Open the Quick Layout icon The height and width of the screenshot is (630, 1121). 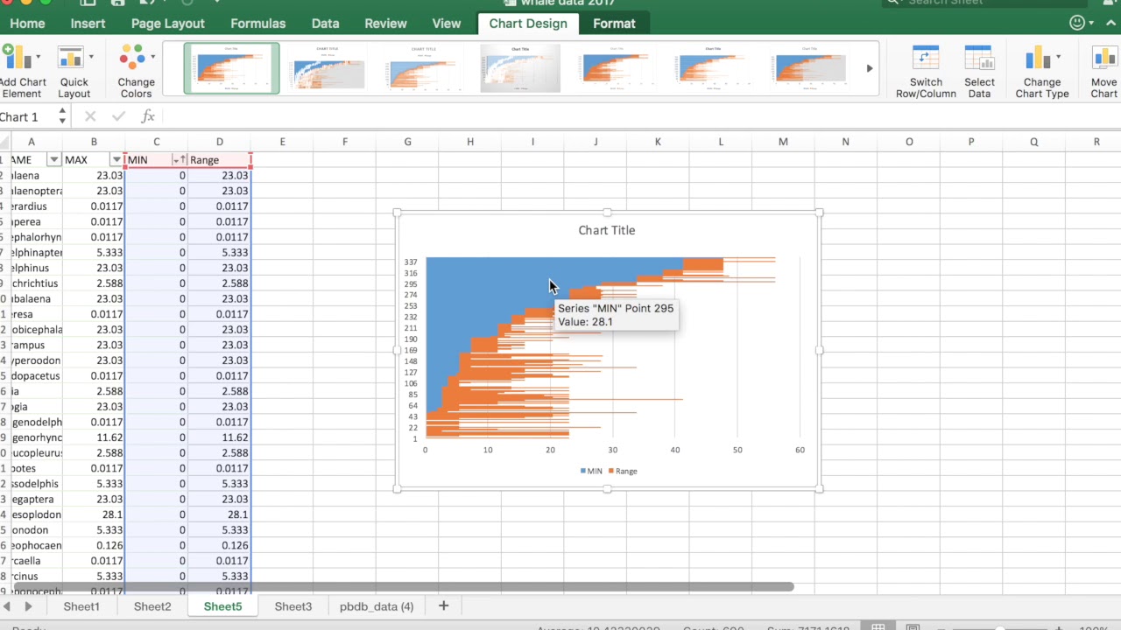tap(72, 58)
